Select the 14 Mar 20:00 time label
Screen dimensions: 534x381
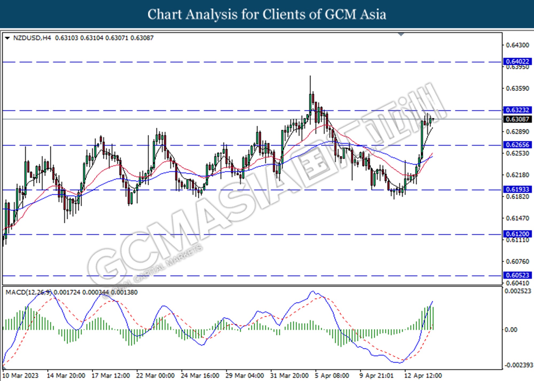[66, 376]
